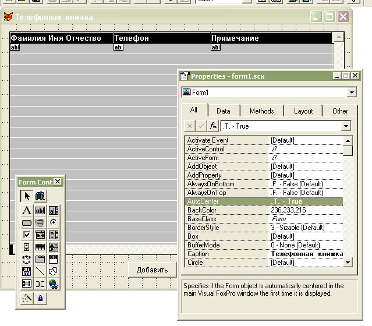Choose the Page Frame tool

click(40, 259)
